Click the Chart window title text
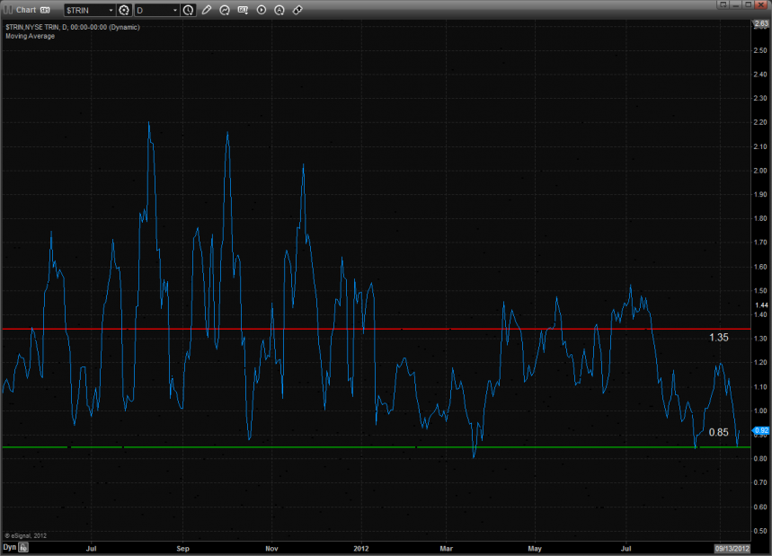Screen dimensions: 772x556 click(26, 10)
